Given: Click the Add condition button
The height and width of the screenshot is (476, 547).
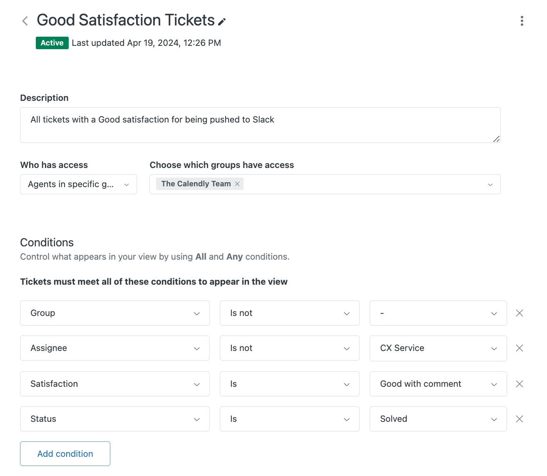Looking at the screenshot, I should pos(65,453).
